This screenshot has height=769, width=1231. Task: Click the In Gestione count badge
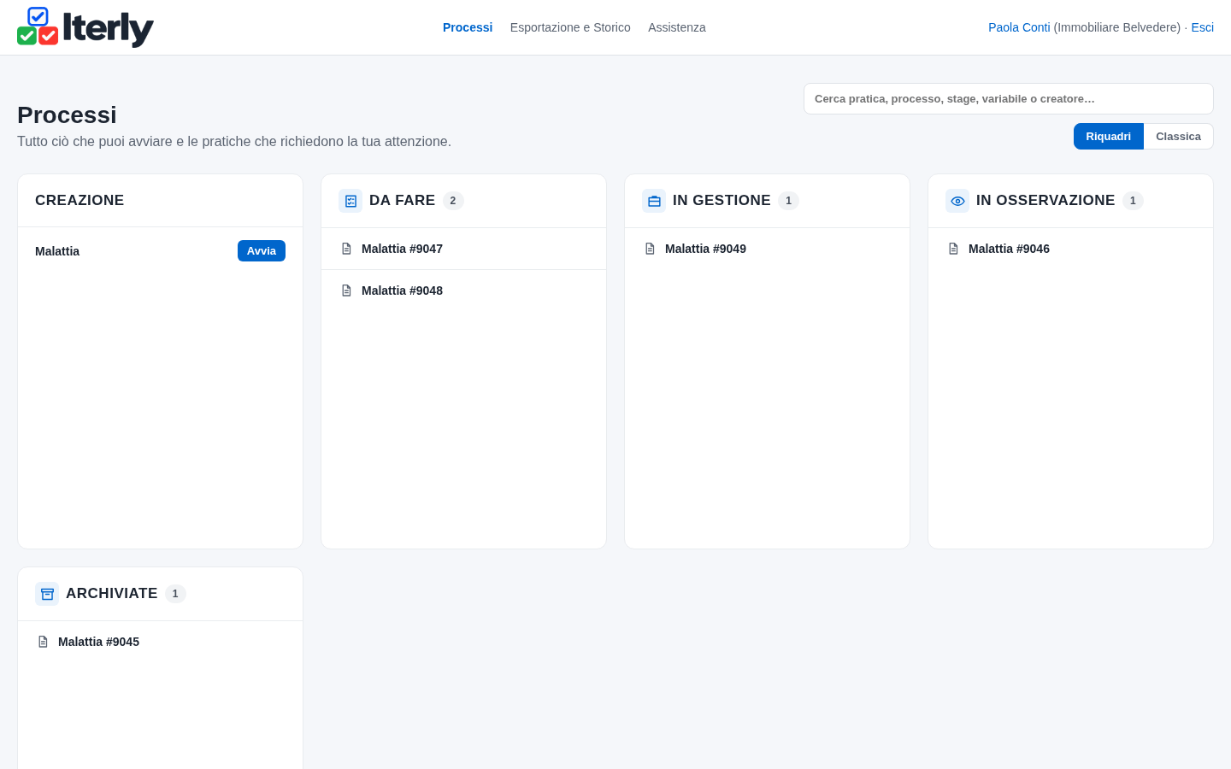point(788,201)
